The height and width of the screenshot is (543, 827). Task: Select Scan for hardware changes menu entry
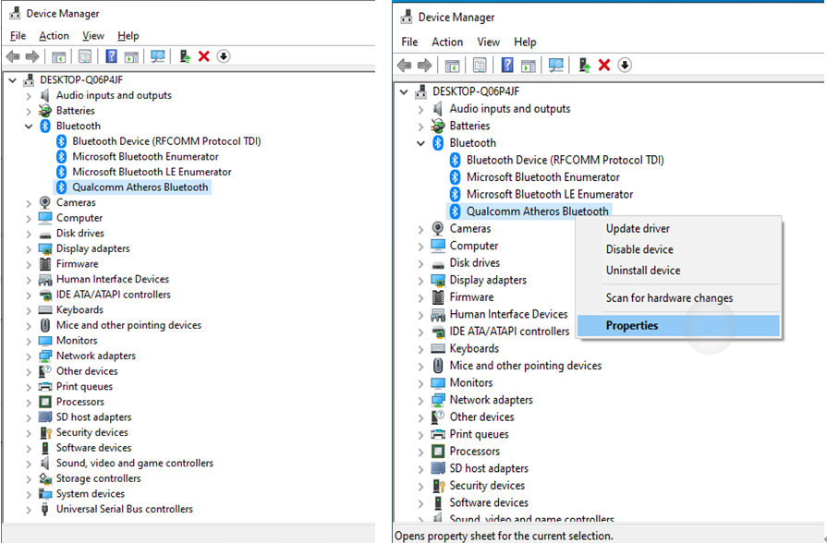point(669,298)
